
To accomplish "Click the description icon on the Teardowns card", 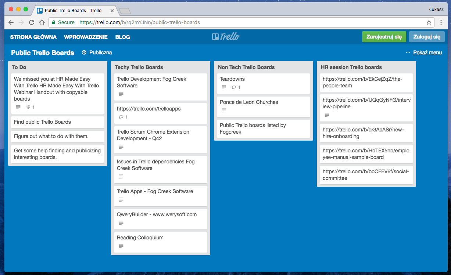I will 224,87.
